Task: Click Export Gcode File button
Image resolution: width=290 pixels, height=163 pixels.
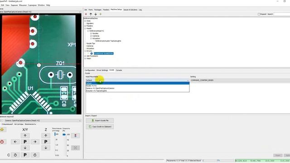Action: pos(100,120)
